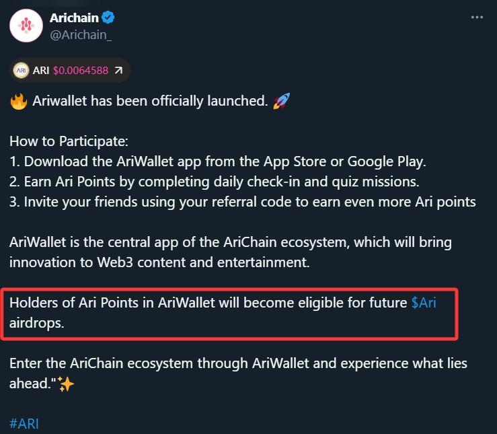
Task: Click the highlighted Holders of Ari Points sentence
Action: click(223, 313)
